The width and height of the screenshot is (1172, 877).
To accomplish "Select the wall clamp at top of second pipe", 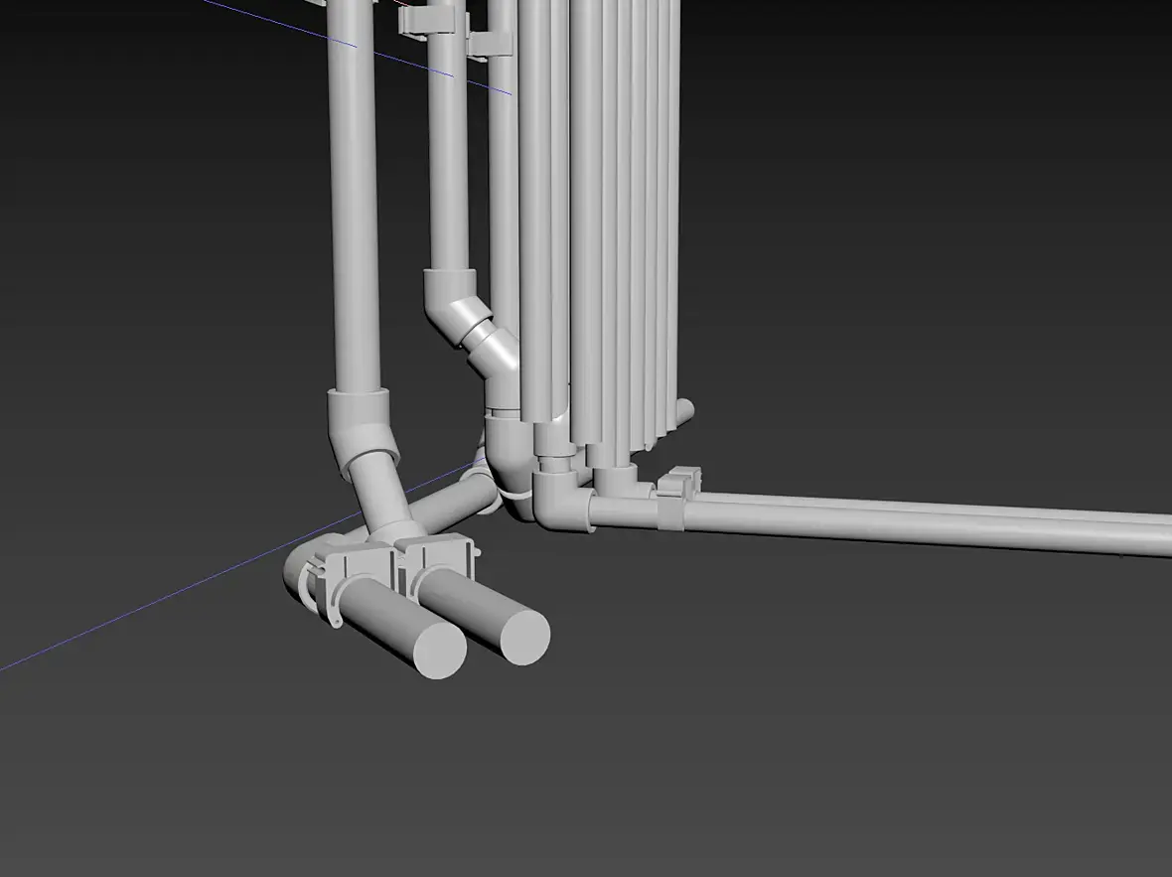I will point(426,19).
